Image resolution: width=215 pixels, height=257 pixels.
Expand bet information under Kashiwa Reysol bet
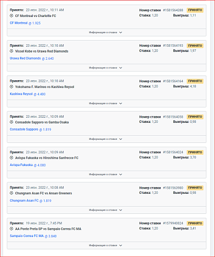click(106, 103)
